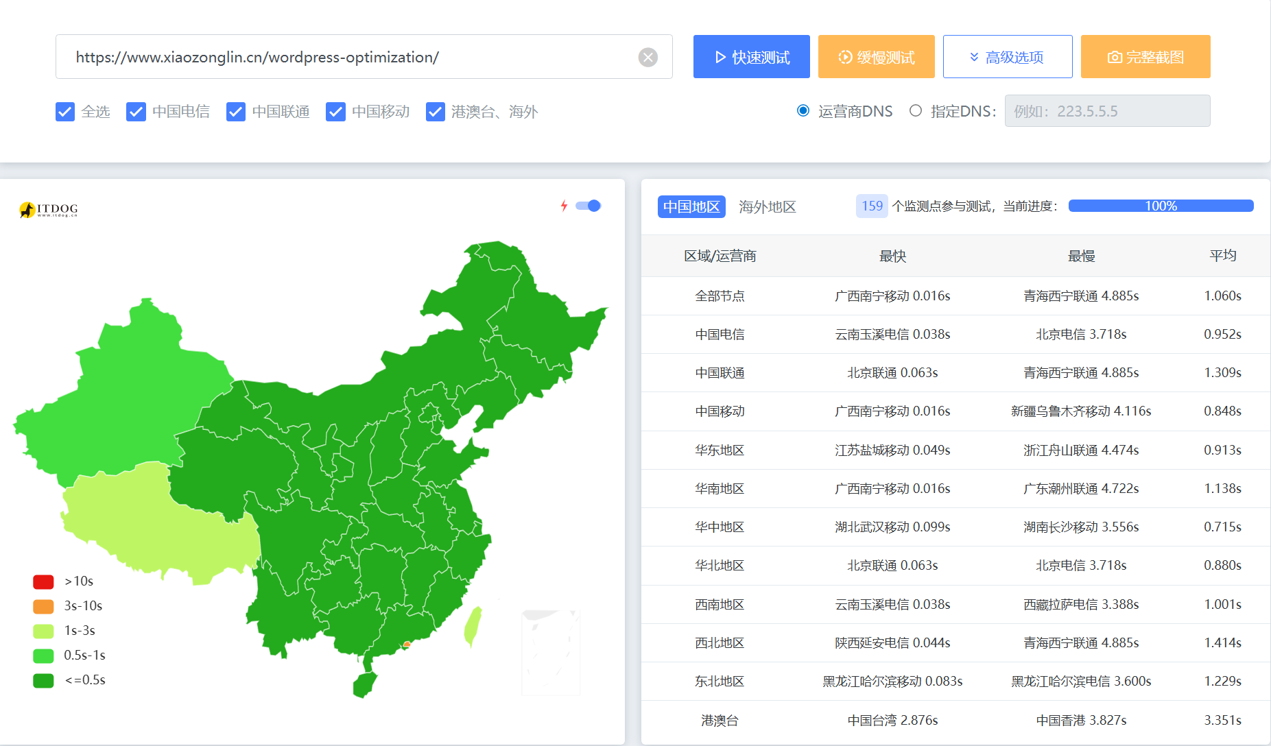This screenshot has height=746, width=1271.
Task: Select the 指定DNS radio button
Action: tap(915, 110)
